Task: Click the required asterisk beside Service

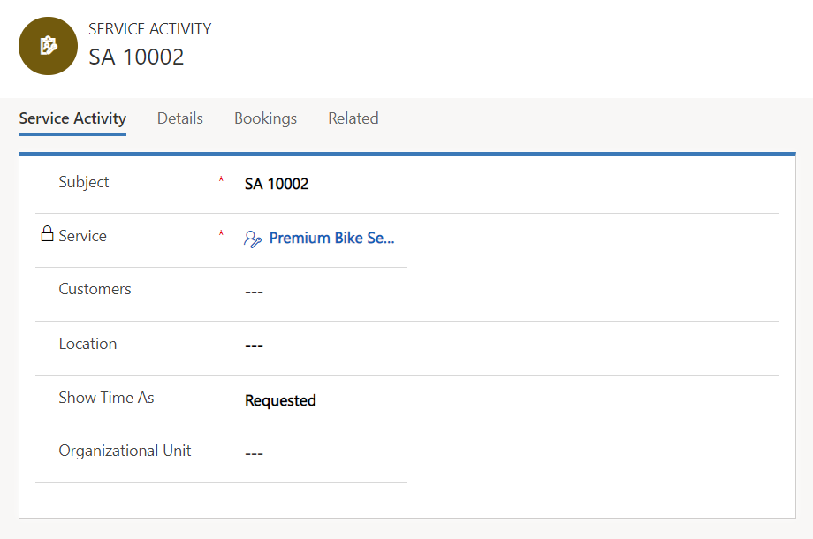Action: (220, 235)
